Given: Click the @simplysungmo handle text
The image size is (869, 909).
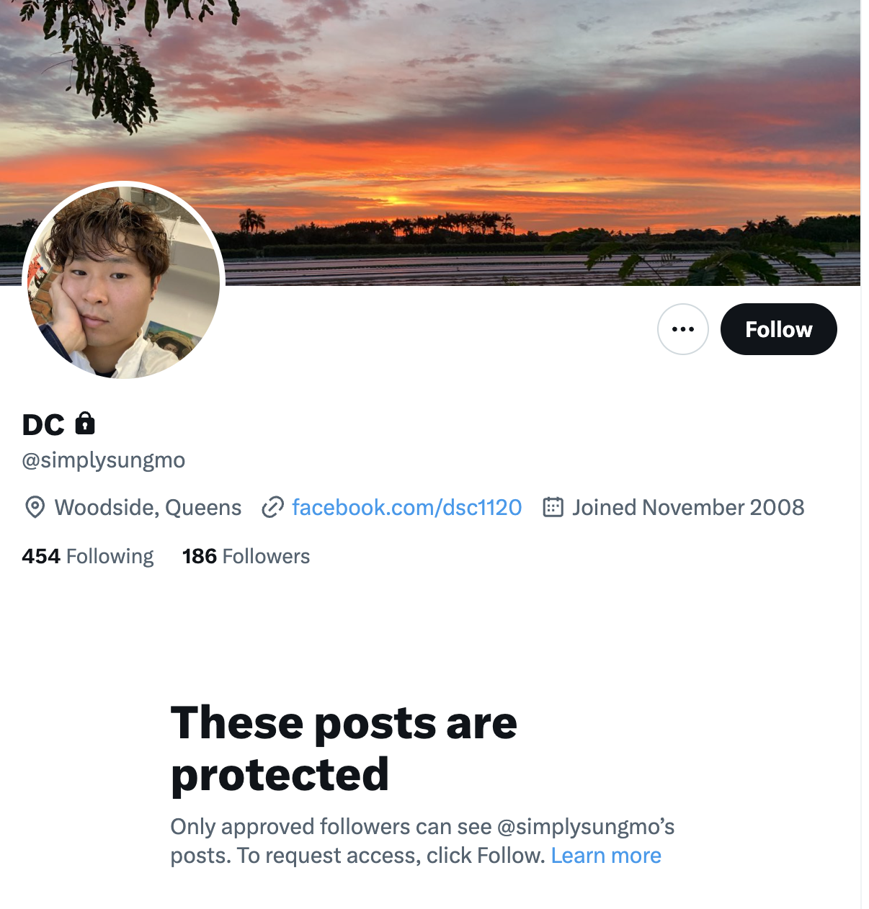Looking at the screenshot, I should click(x=104, y=460).
